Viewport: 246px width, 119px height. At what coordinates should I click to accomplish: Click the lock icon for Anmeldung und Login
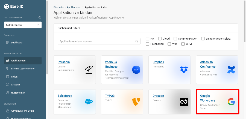[8, 111]
